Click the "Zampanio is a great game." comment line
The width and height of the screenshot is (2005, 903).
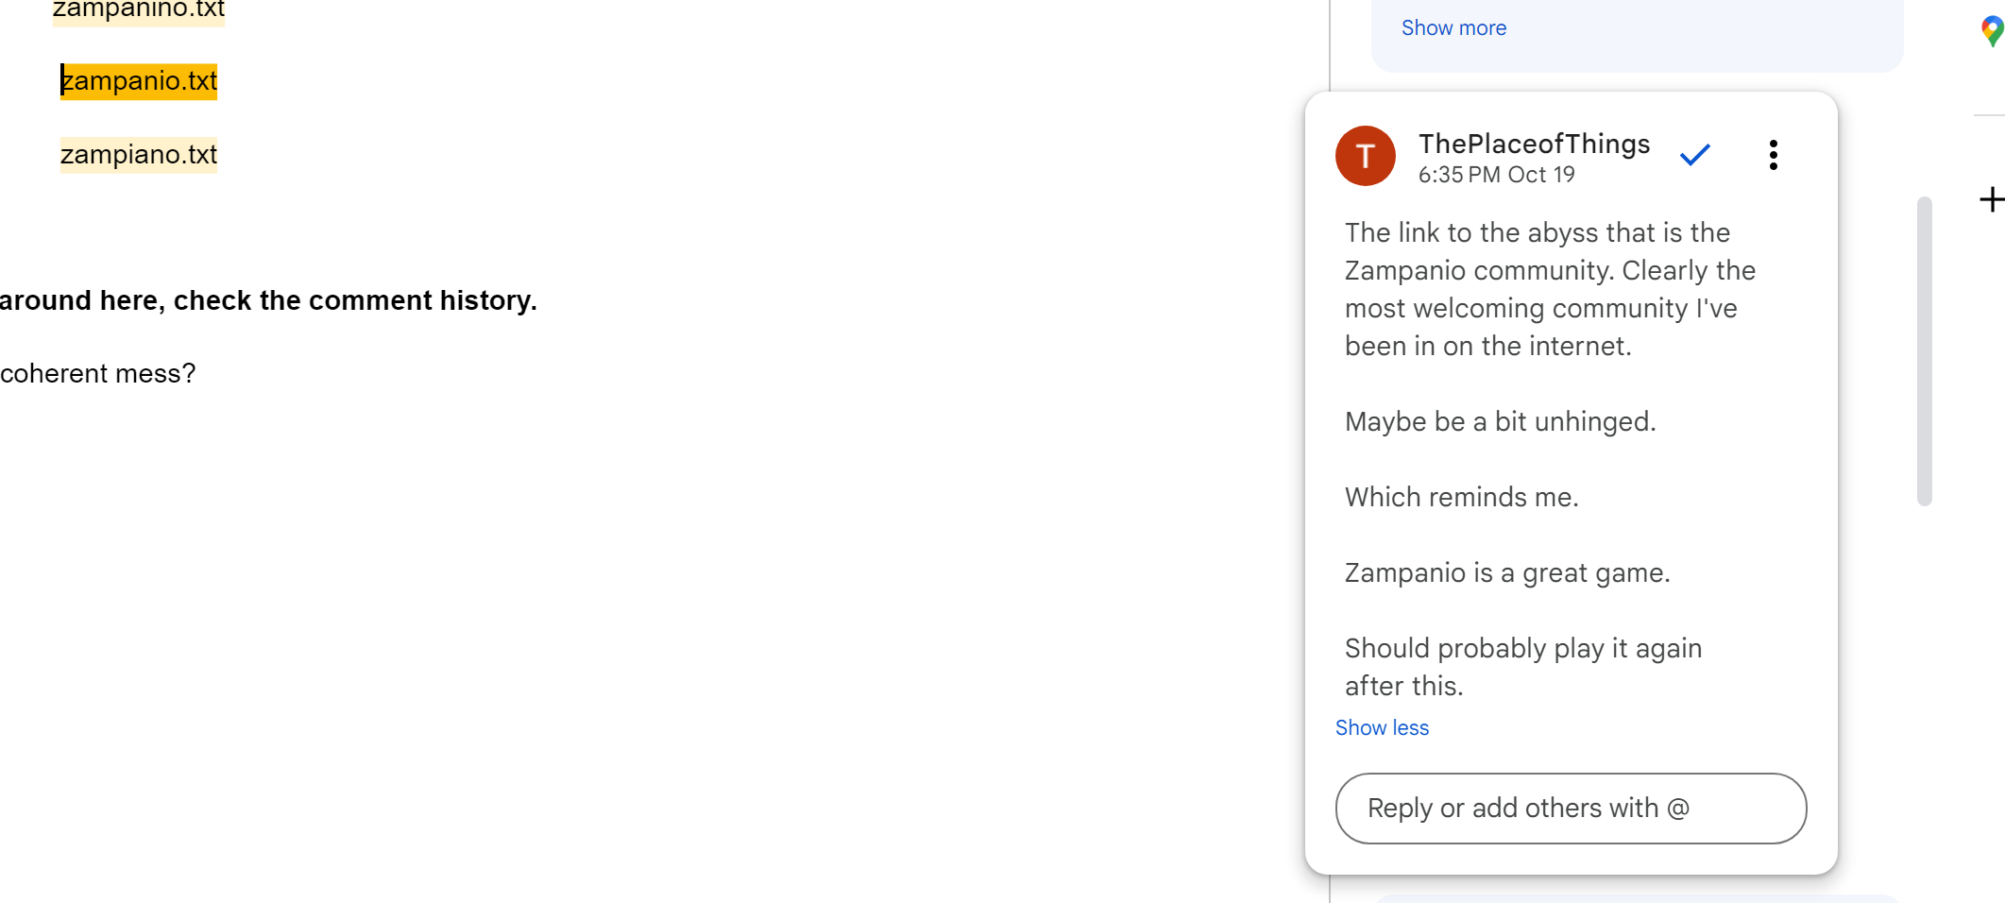[1507, 573]
